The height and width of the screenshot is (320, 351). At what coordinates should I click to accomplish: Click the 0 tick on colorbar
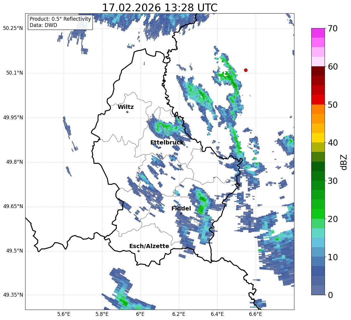tap(330, 295)
